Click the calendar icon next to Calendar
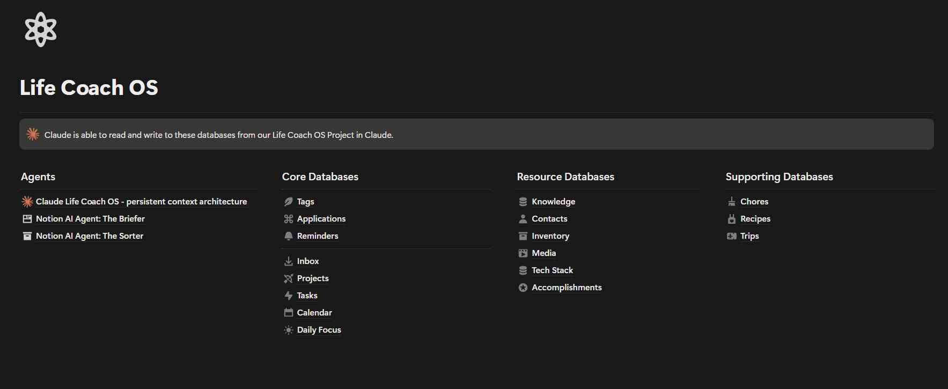The width and height of the screenshot is (948, 389). 289,313
